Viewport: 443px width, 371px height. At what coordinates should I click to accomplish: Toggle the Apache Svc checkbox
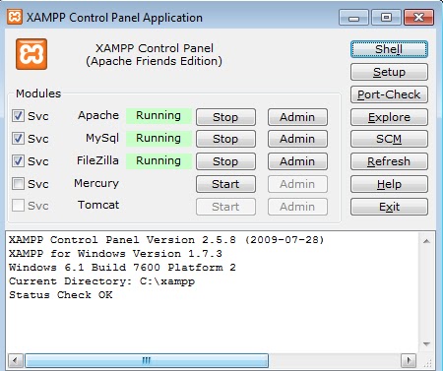pyautogui.click(x=18, y=116)
